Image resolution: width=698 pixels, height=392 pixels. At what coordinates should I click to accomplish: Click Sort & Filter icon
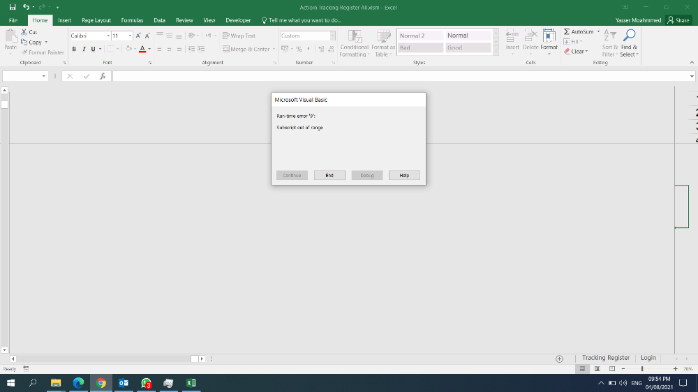pyautogui.click(x=610, y=36)
